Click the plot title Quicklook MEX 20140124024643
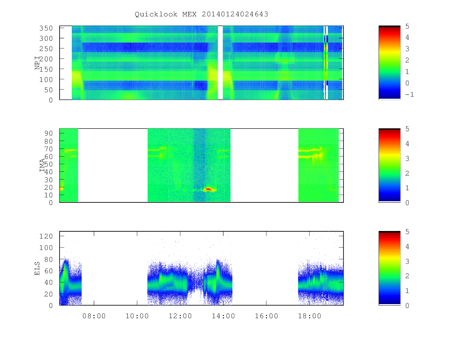The width and height of the screenshot is (458, 343). pyautogui.click(x=202, y=14)
